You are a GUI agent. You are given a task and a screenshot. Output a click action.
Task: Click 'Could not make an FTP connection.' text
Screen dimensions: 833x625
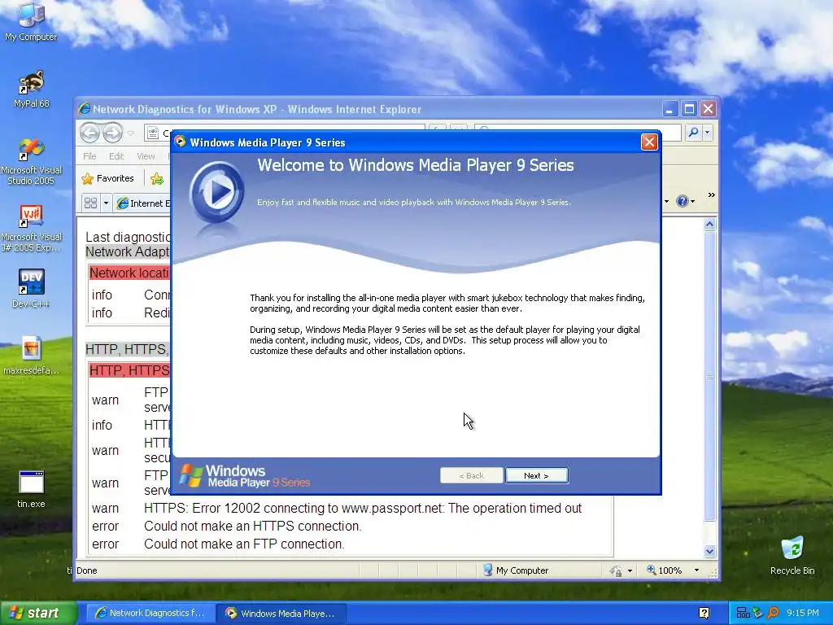point(244,544)
